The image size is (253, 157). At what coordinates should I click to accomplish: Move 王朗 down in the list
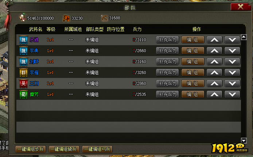(232, 83)
